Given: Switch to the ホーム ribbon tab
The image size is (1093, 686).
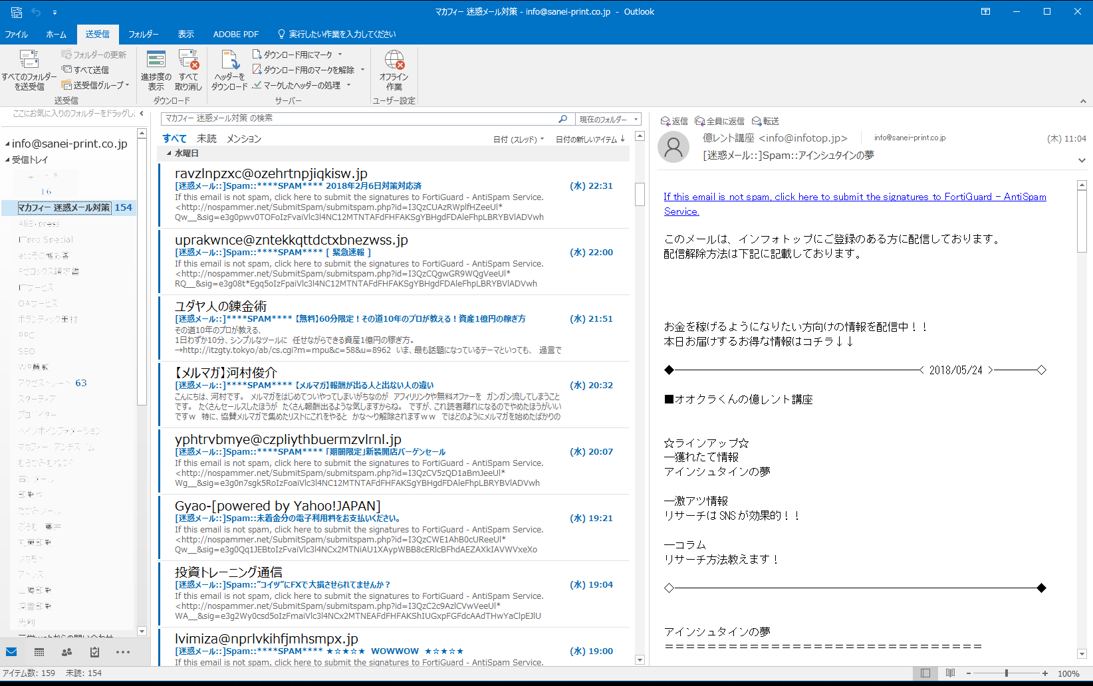Looking at the screenshot, I should pyautogui.click(x=57, y=34).
